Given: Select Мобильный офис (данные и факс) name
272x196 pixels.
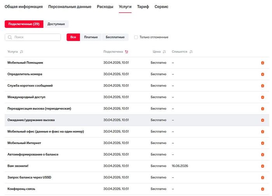Looking at the screenshot, I should 45,131.
